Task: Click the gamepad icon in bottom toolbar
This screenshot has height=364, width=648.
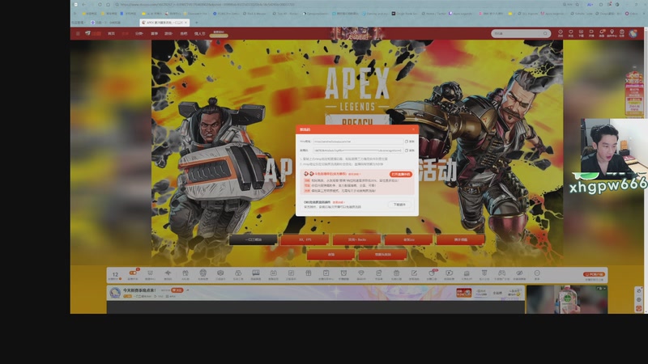Action: [x=501, y=274]
